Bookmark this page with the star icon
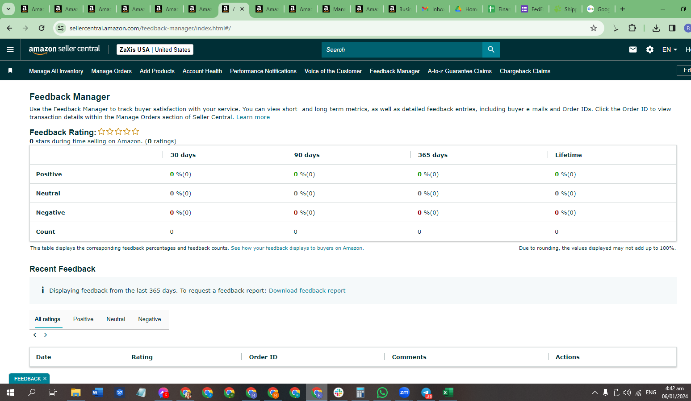Image resolution: width=691 pixels, height=401 pixels. click(594, 28)
